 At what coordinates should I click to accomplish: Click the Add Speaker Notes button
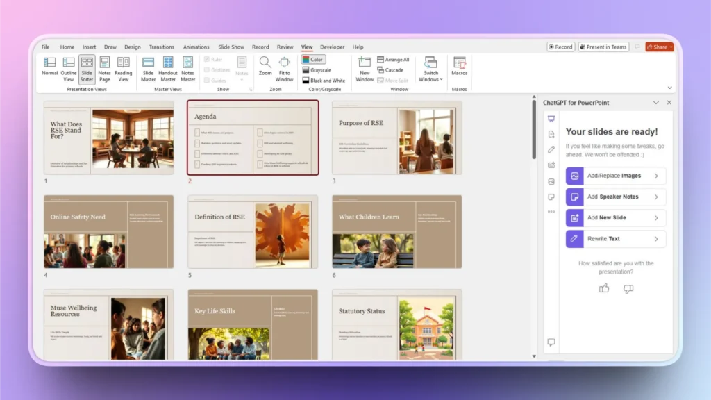click(615, 197)
